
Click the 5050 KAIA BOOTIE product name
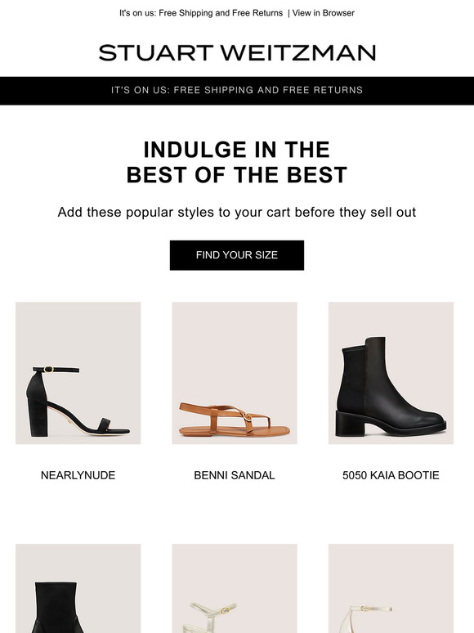click(x=391, y=475)
